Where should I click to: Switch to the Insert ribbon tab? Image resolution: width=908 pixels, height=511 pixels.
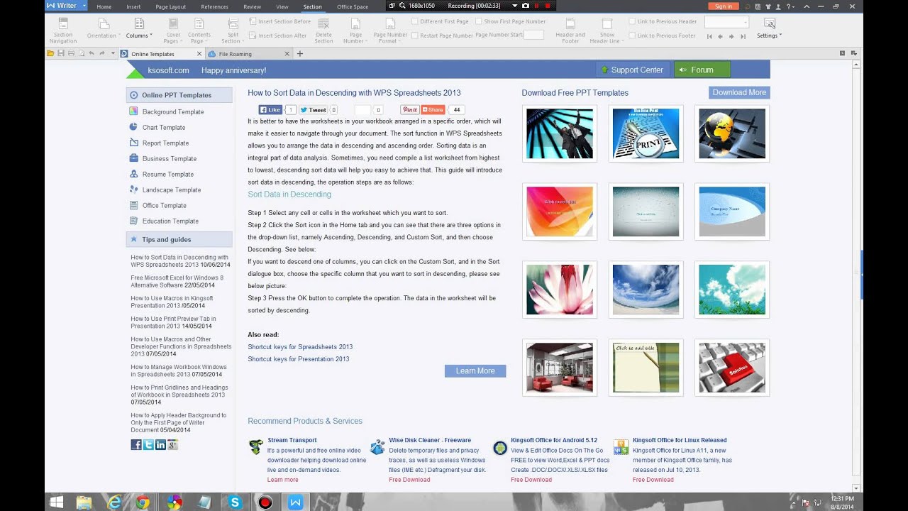pos(133,6)
